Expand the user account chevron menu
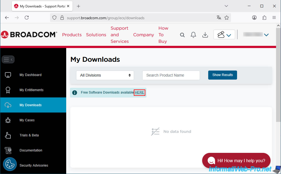Viewport: 281px width, 174px height. point(266,35)
